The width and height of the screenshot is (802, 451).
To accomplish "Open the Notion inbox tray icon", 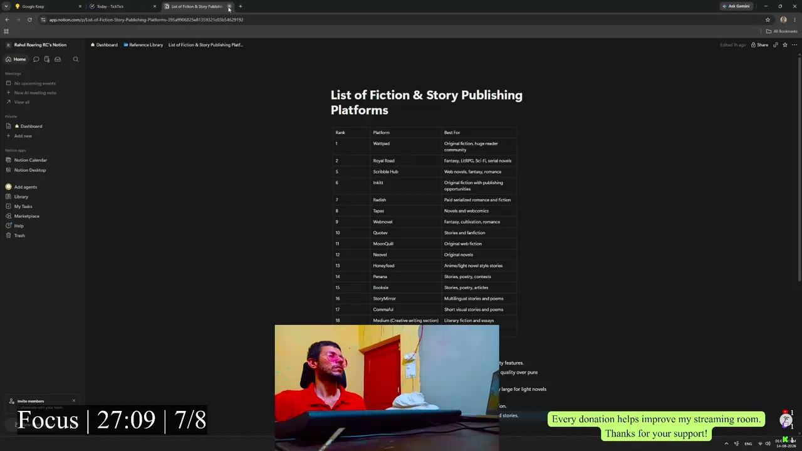I will 58,60.
